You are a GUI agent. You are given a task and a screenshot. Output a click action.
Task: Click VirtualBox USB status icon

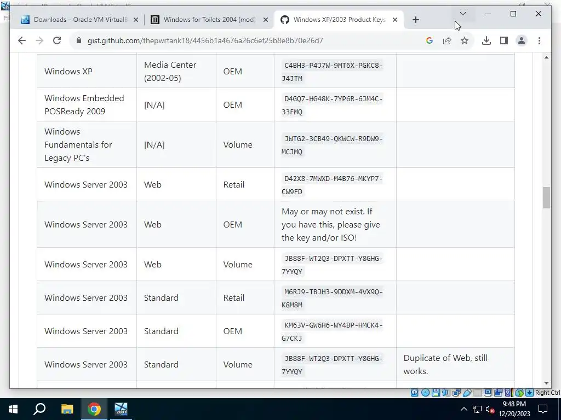[x=467, y=393]
